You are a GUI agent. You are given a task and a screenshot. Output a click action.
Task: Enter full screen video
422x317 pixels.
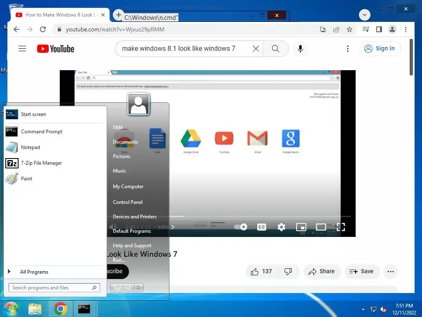coord(341,227)
